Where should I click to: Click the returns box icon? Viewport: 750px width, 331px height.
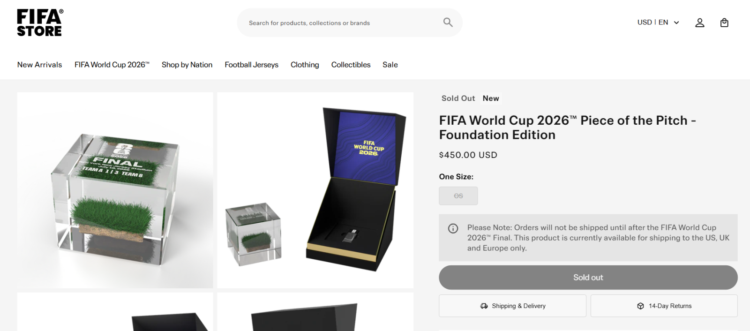(641, 306)
